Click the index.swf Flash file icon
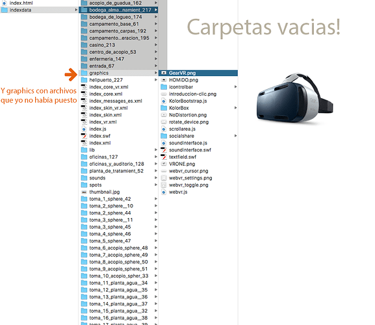375x325 pixels. tap(84, 136)
